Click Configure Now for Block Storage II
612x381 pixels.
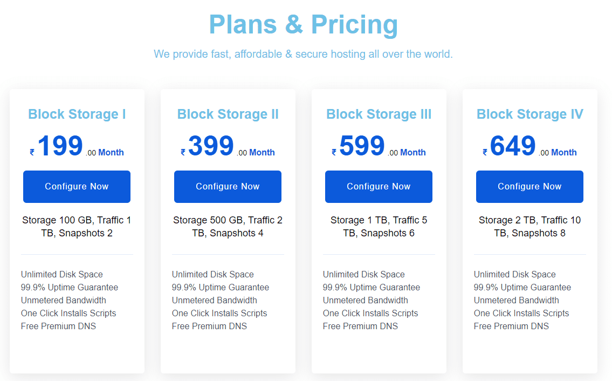(x=228, y=186)
